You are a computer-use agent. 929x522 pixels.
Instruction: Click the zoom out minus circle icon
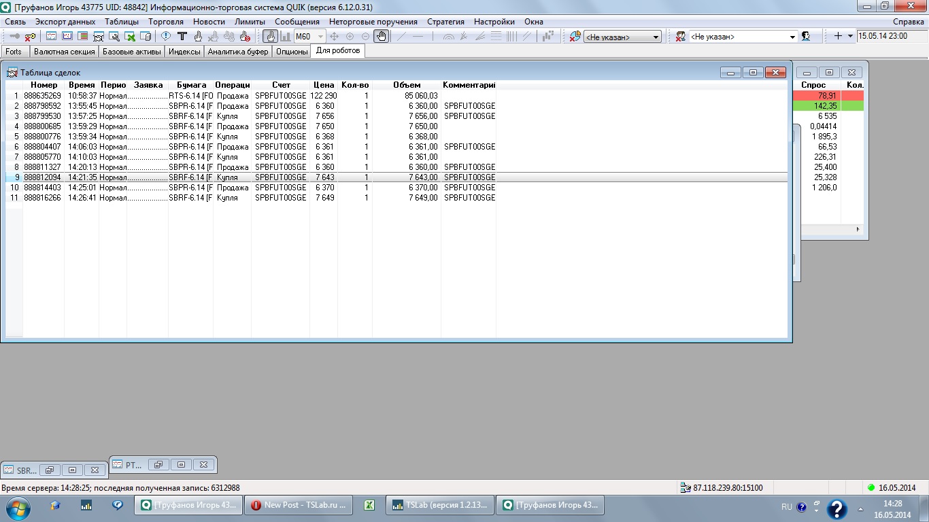[x=365, y=36]
